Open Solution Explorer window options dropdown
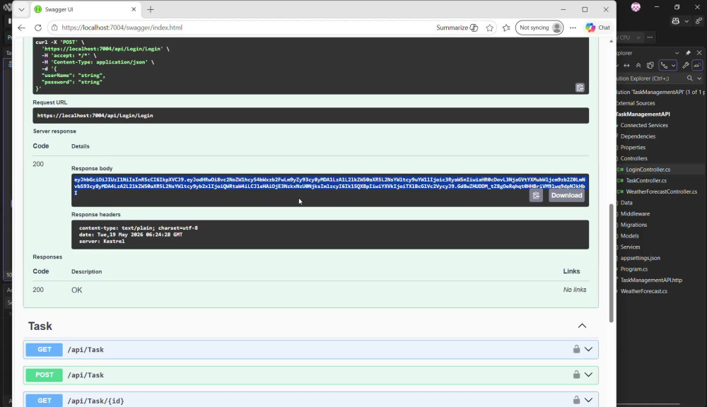The width and height of the screenshot is (707, 407). point(677,53)
